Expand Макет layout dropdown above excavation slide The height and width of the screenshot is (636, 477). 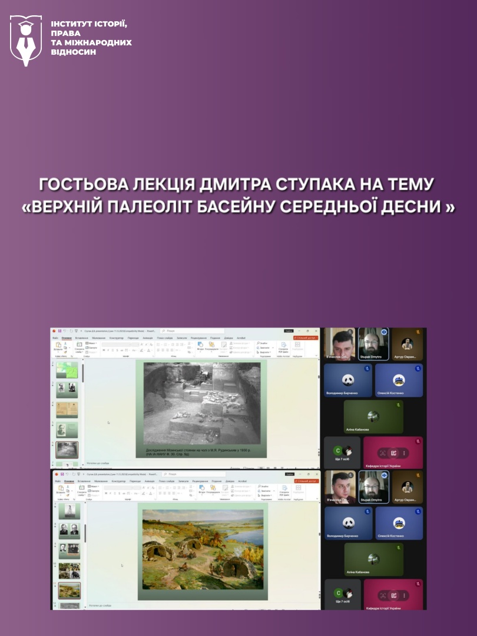(x=93, y=343)
